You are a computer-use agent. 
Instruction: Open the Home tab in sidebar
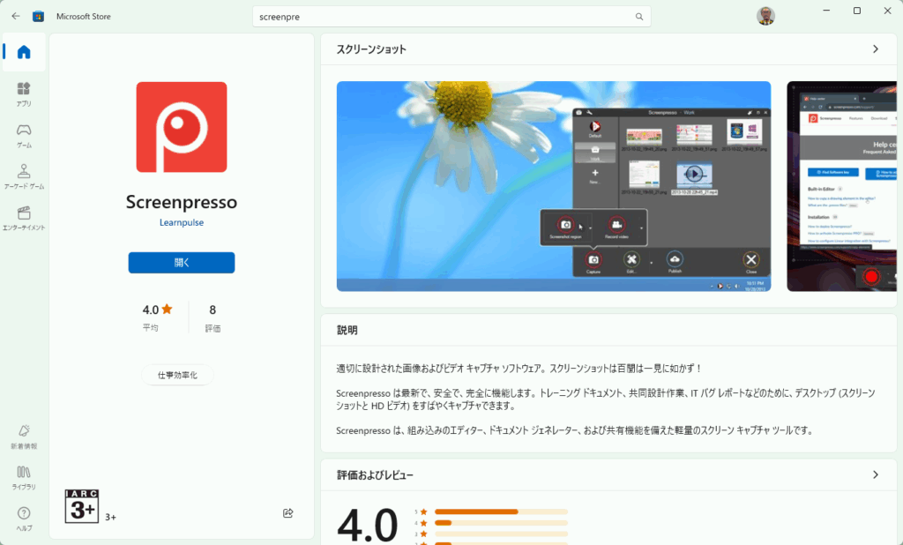[24, 52]
